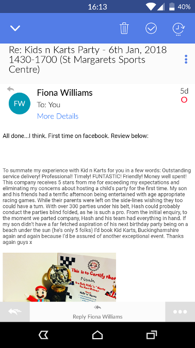Tap the FW sender avatar

tap(20, 104)
